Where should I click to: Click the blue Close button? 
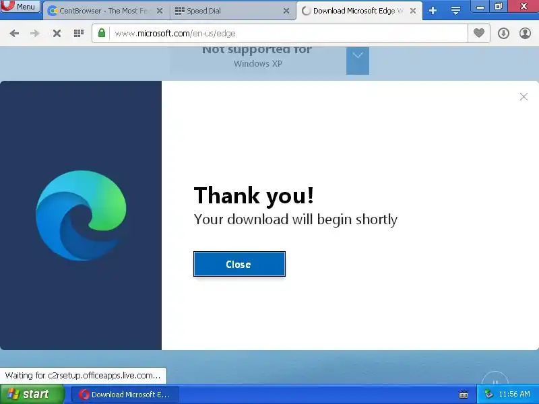click(239, 264)
